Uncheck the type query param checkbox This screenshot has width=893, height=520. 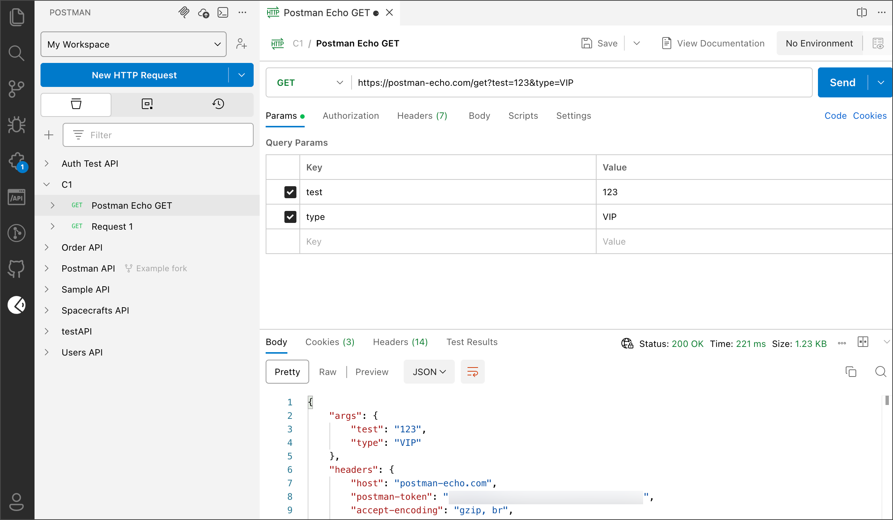coord(290,217)
